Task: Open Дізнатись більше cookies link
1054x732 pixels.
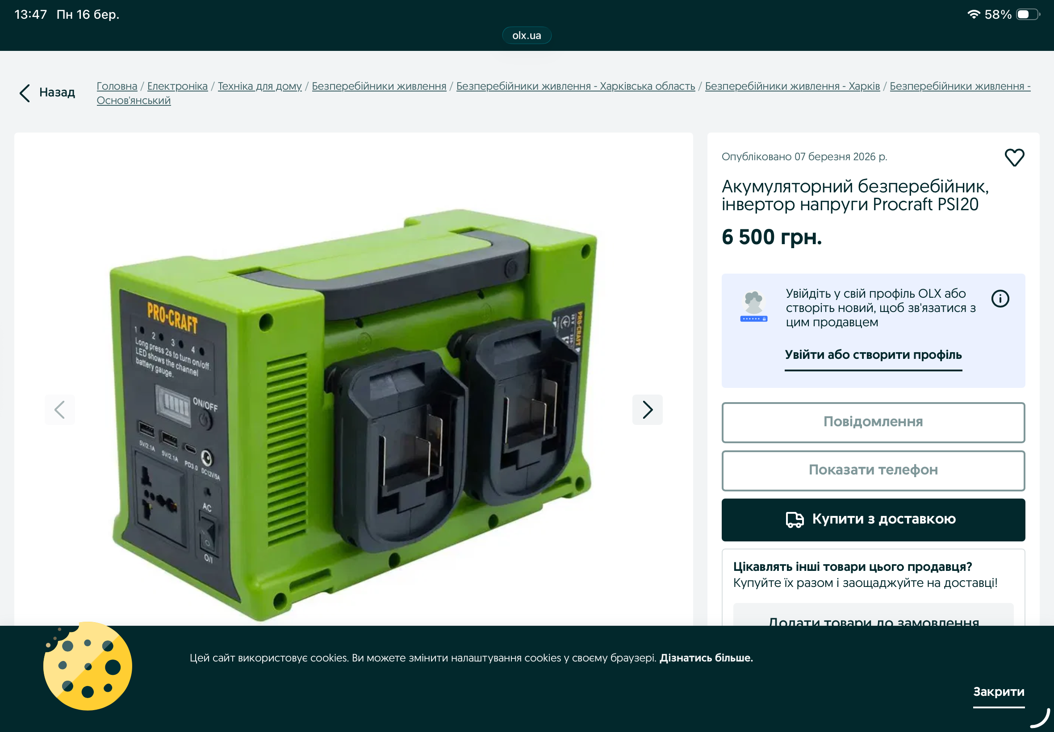Action: 706,658
